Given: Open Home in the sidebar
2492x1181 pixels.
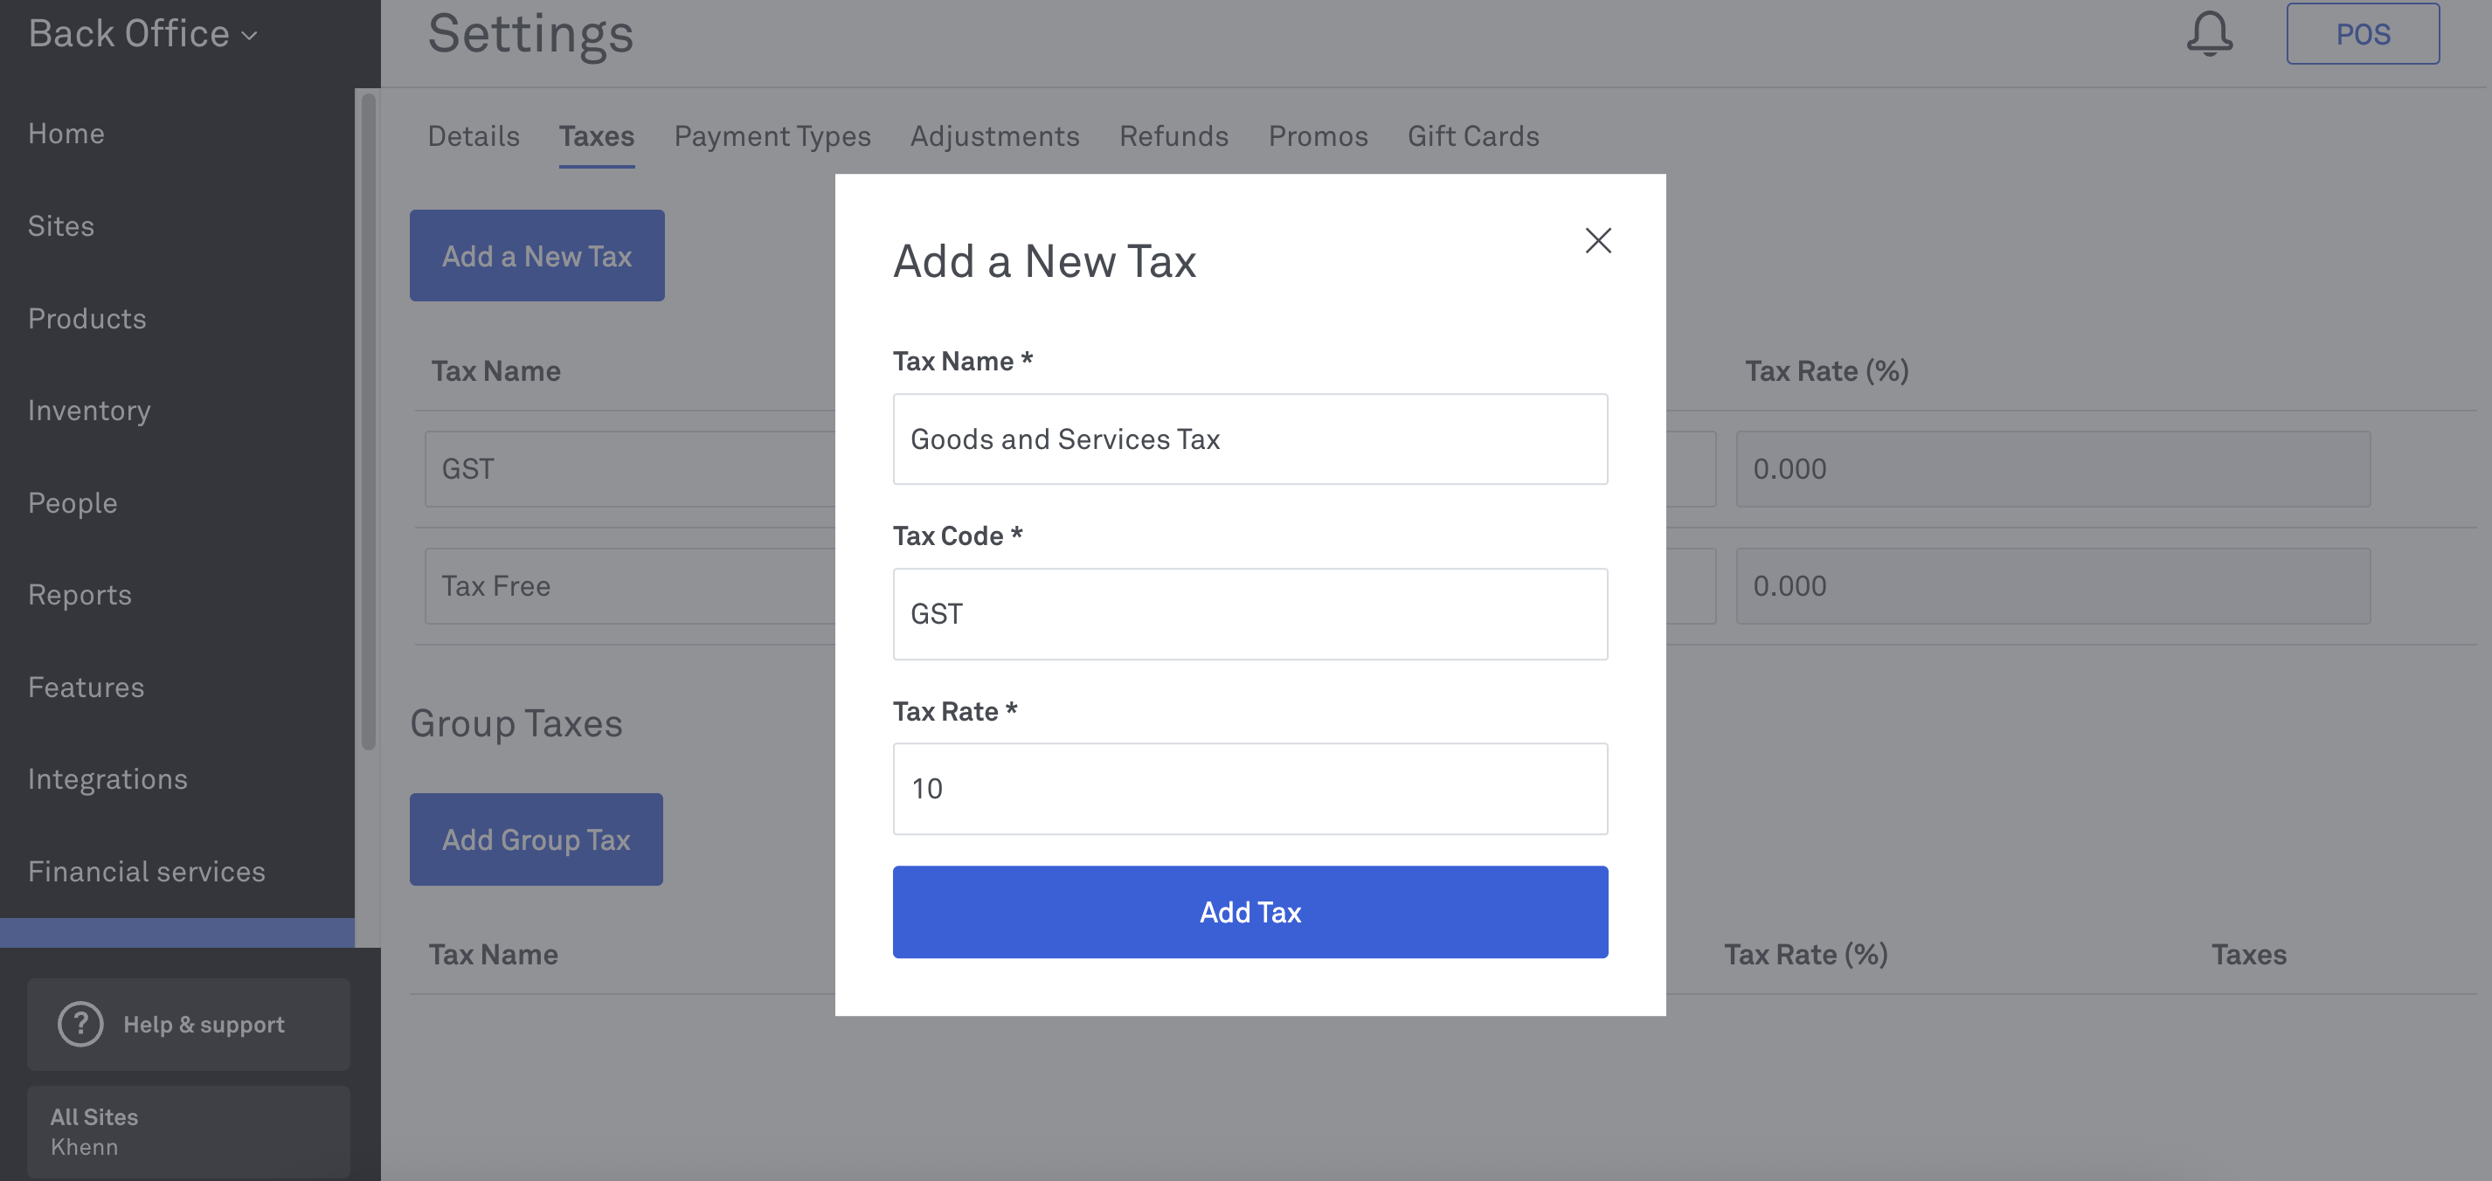Looking at the screenshot, I should 66,134.
